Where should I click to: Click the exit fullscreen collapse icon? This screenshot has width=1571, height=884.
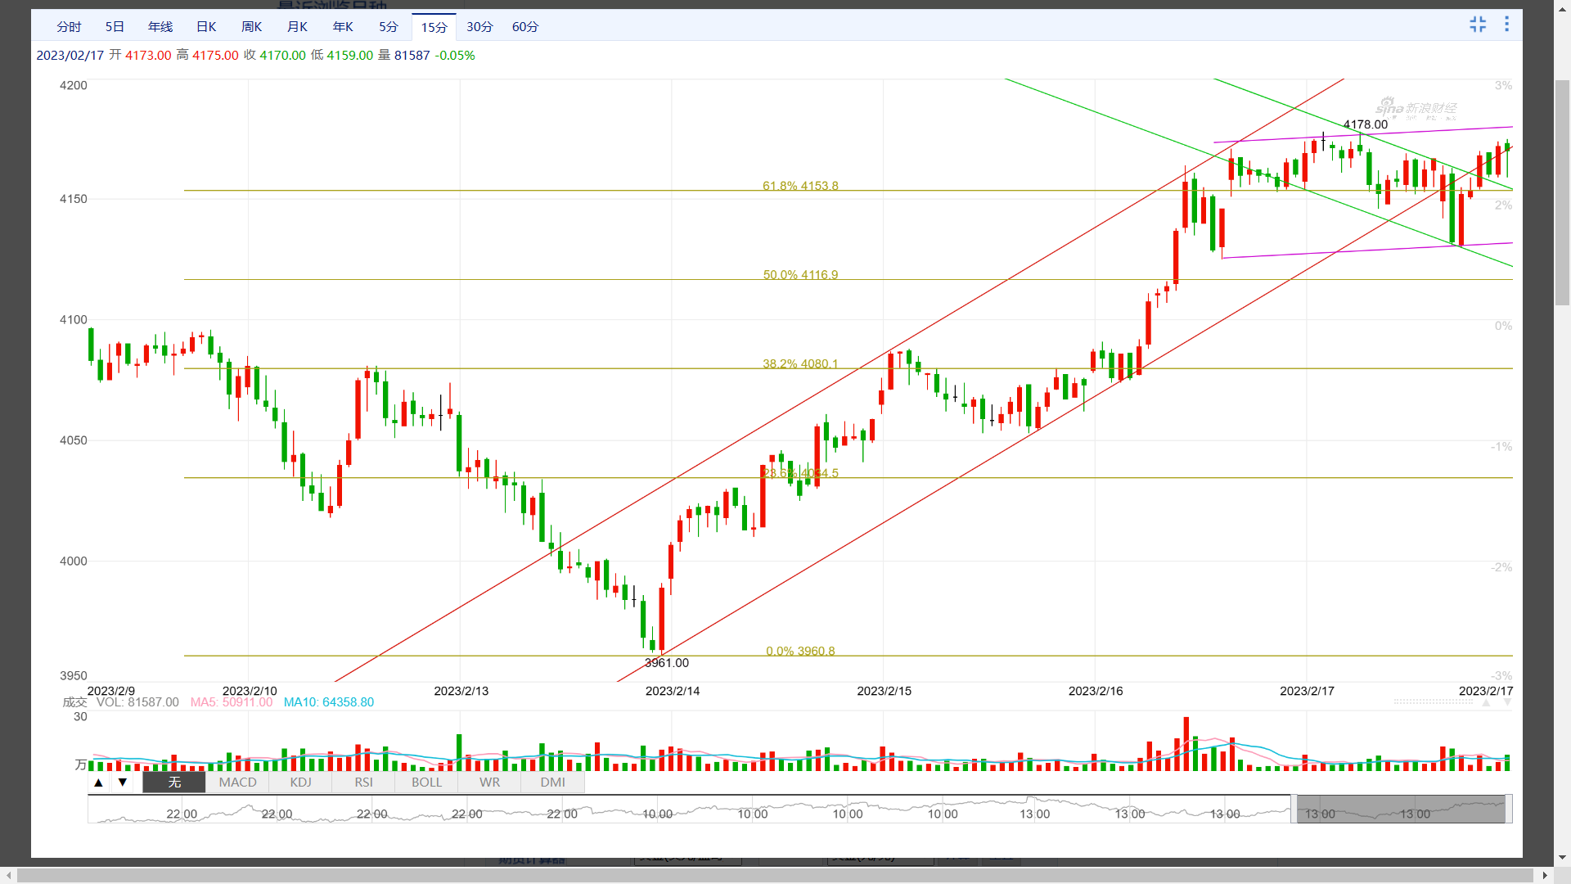point(1478,25)
